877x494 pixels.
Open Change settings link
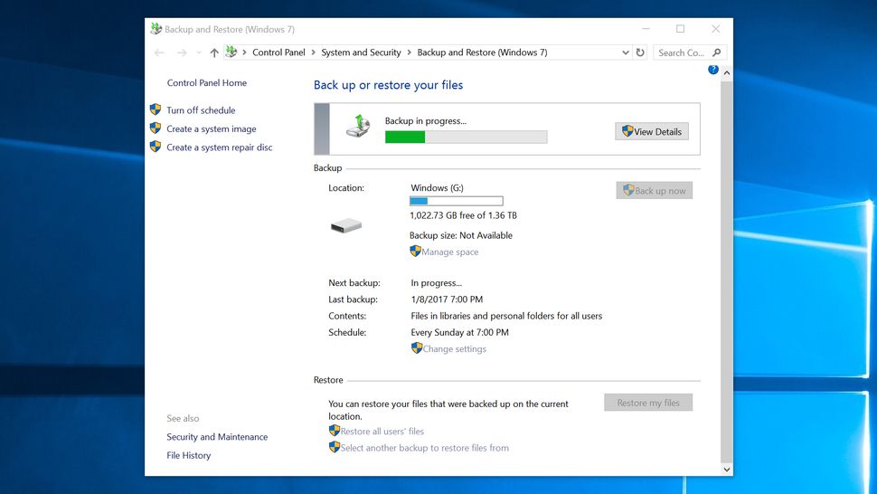coord(454,349)
